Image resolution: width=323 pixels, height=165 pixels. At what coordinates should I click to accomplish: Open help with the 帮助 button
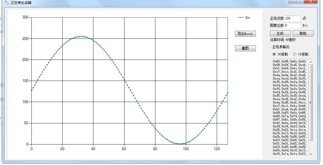[303, 34]
